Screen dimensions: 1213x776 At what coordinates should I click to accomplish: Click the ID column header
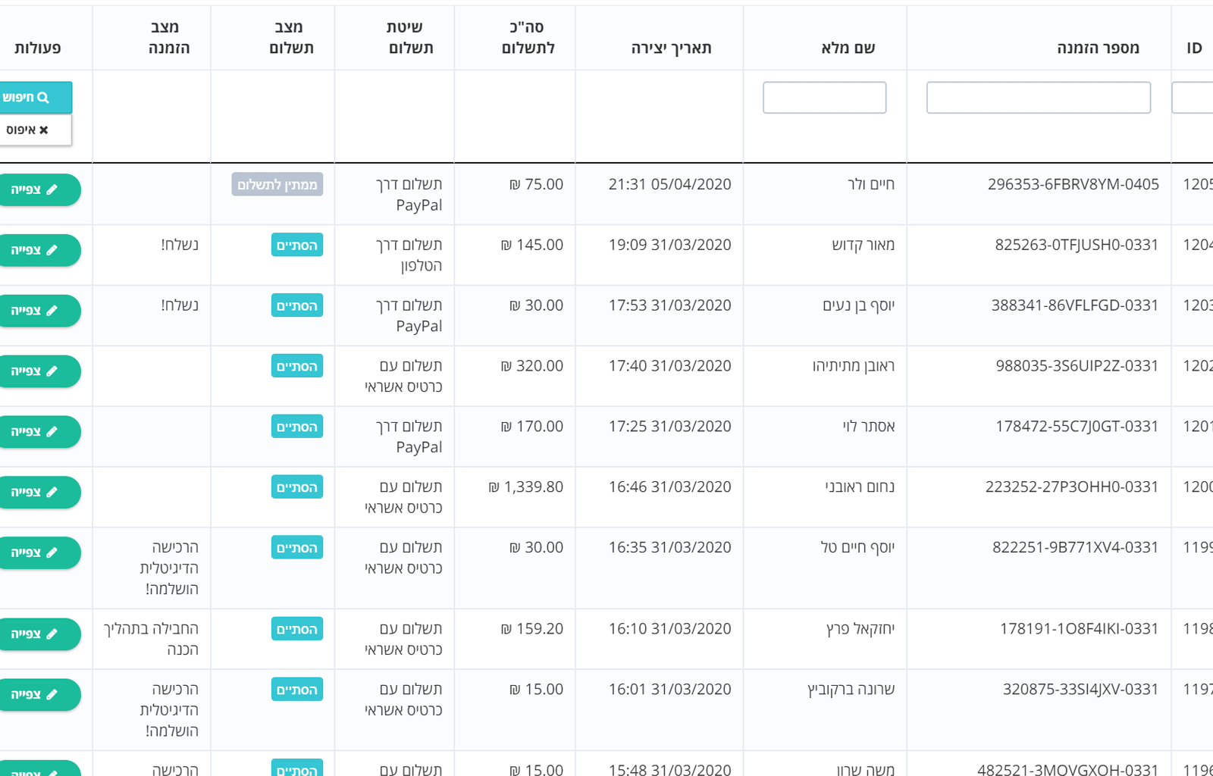(x=1194, y=48)
